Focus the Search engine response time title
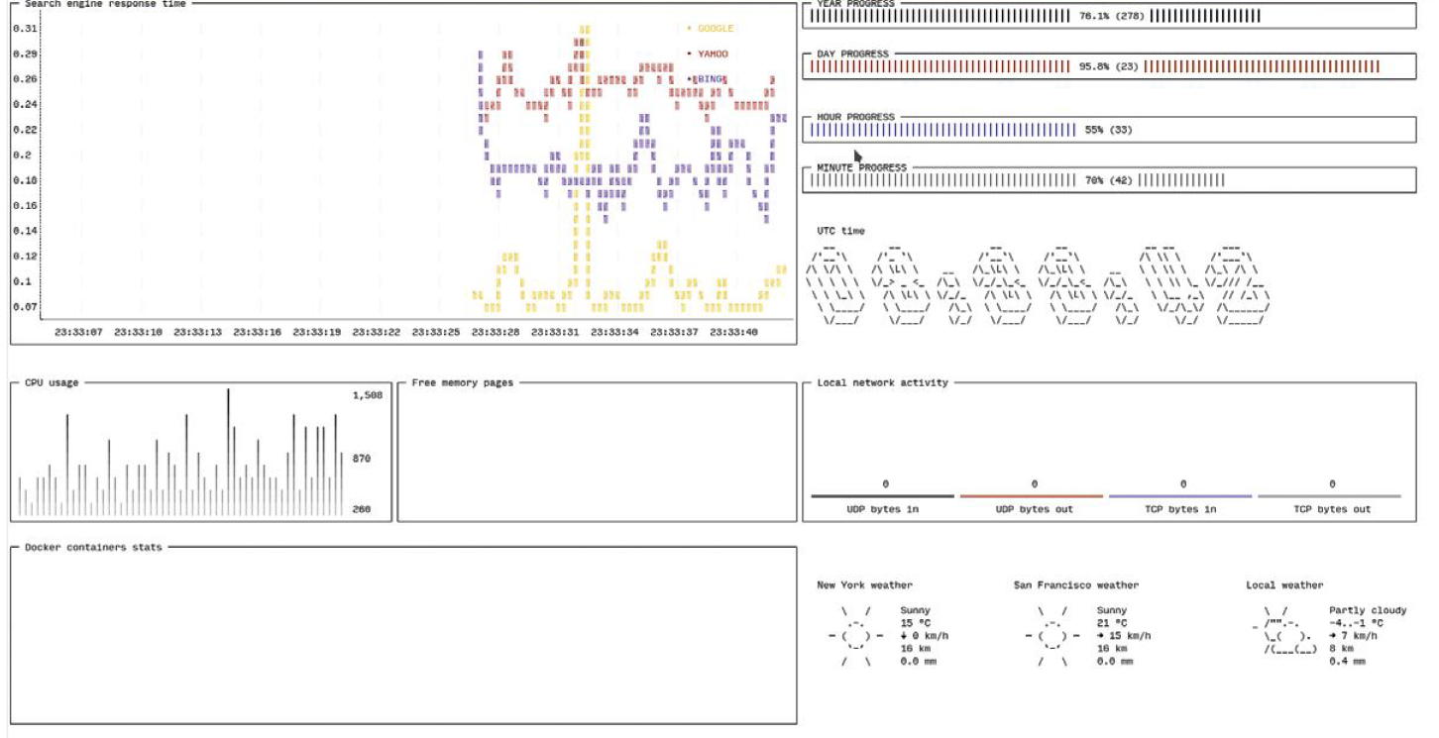The height and width of the screenshot is (738, 1439). click(x=105, y=4)
